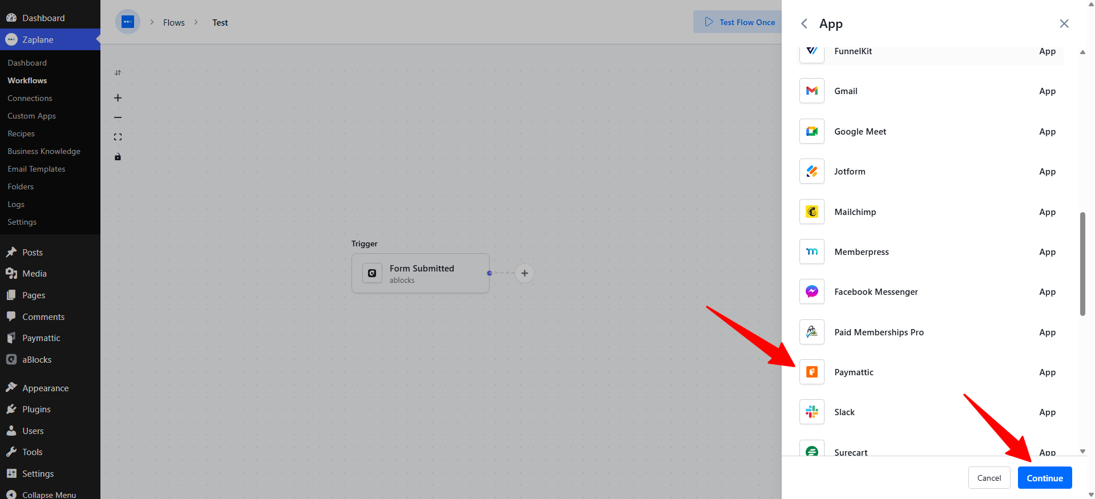Choose the Slack app icon
The width and height of the screenshot is (1095, 499).
(x=812, y=412)
